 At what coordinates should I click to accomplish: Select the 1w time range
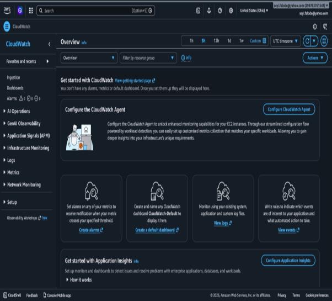[242, 41]
